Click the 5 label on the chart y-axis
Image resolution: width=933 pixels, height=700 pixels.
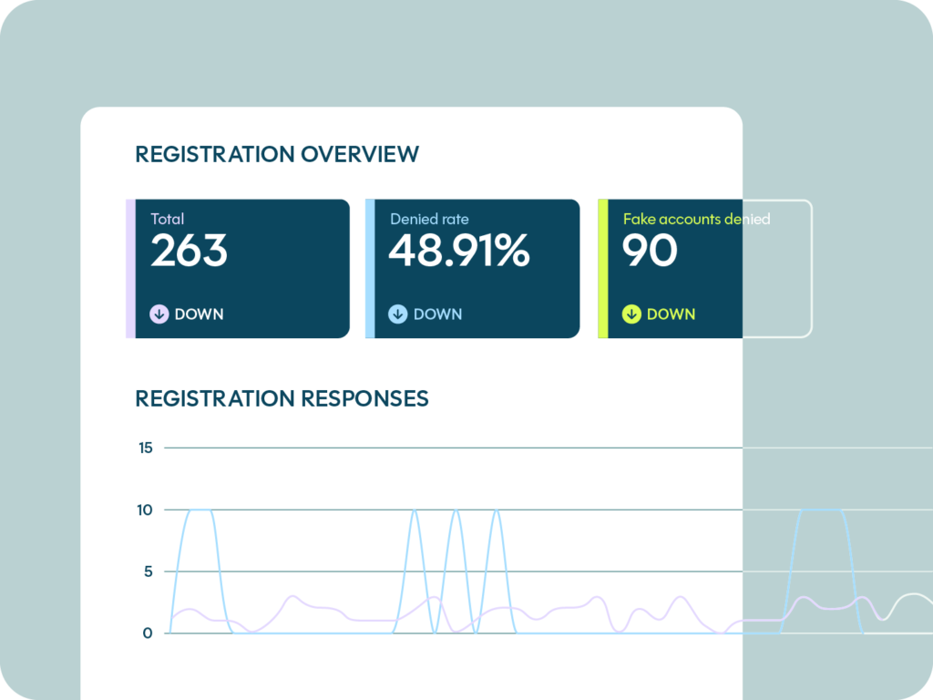pyautogui.click(x=148, y=571)
